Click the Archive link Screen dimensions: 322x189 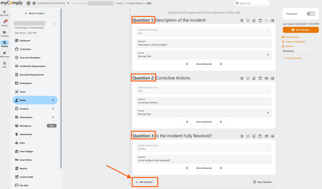[x=287, y=46]
